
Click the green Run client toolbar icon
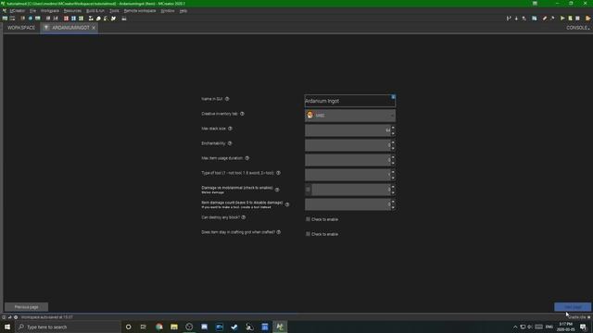562,18
